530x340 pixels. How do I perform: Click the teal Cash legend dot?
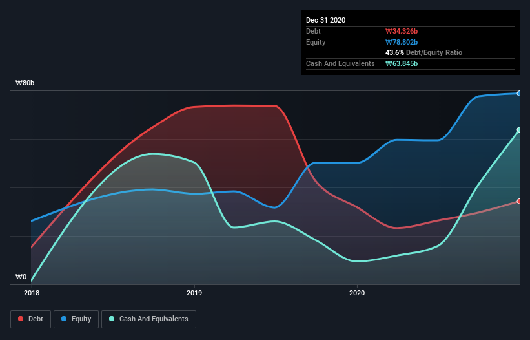point(112,319)
